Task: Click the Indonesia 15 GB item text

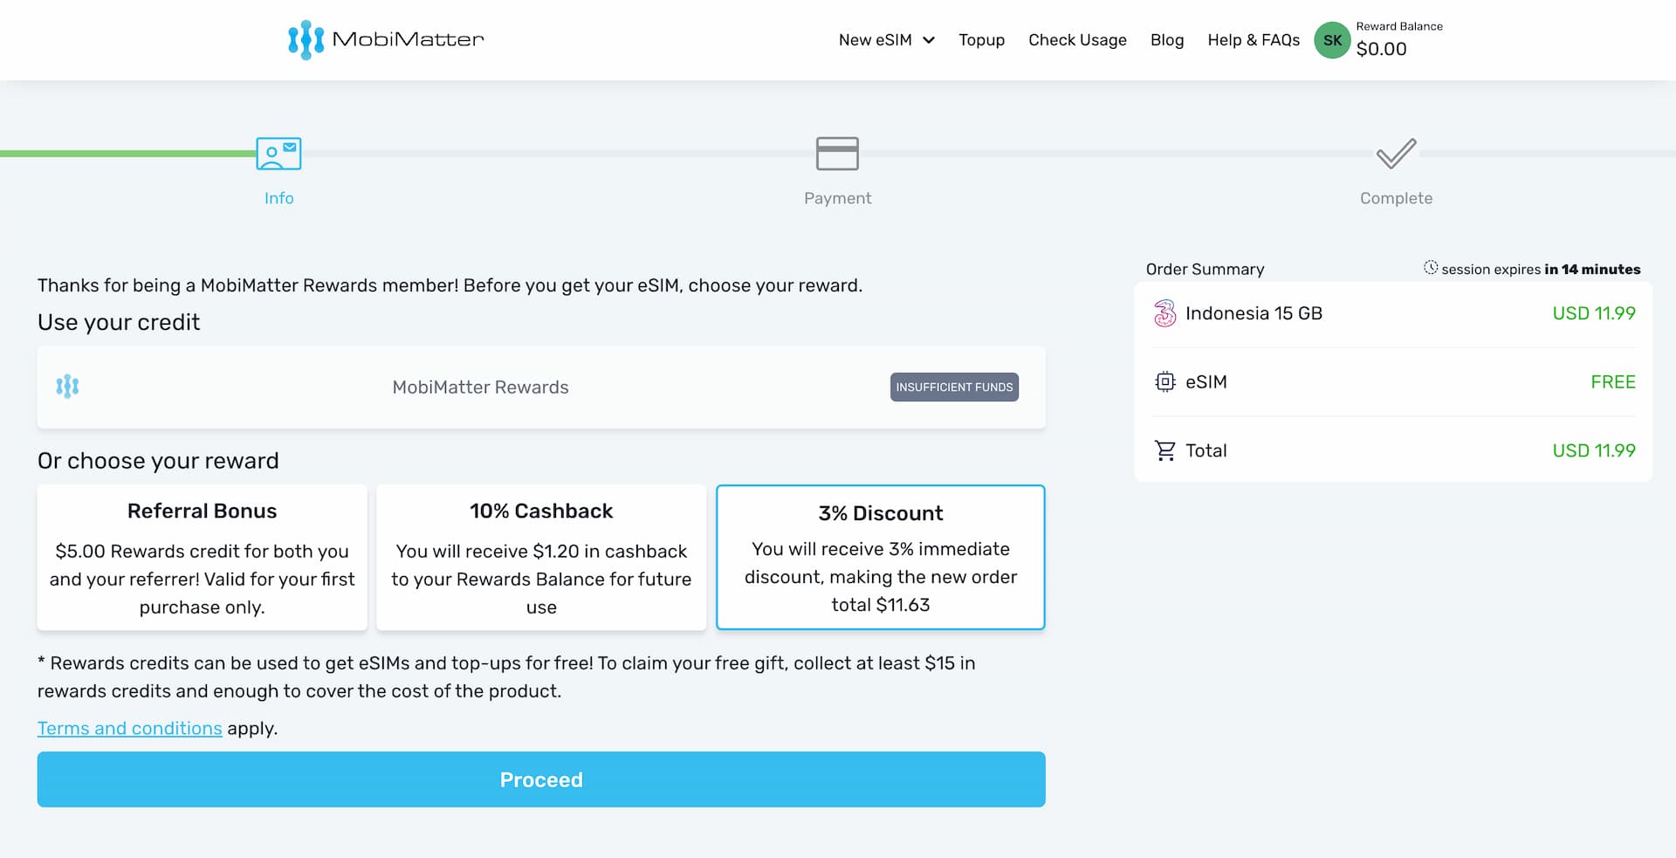Action: (1254, 313)
